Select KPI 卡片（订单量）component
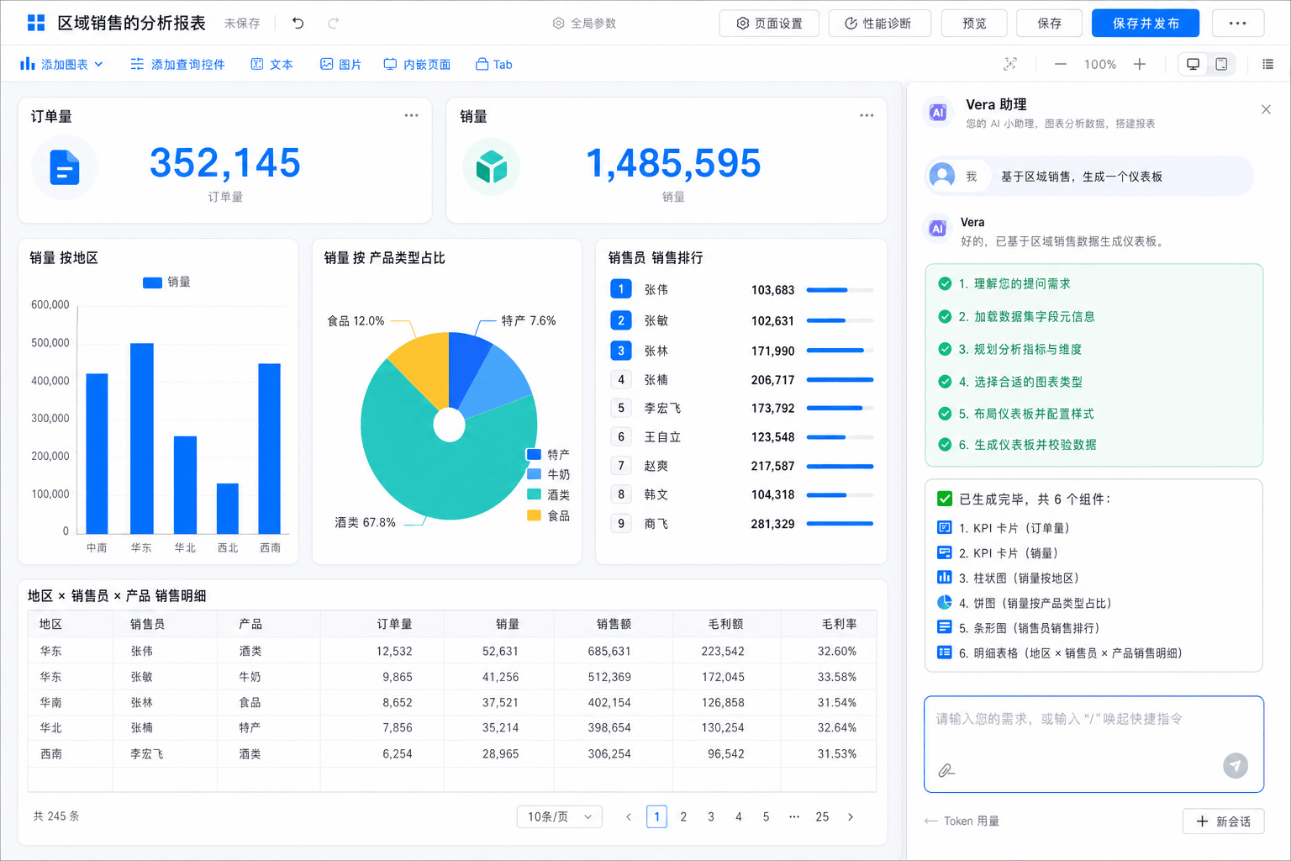This screenshot has width=1291, height=861. coord(1004,528)
